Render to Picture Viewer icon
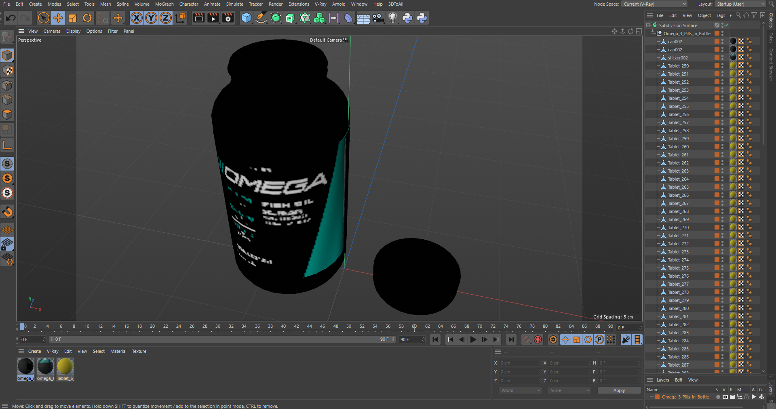Viewport: 776px width, 409px height. click(213, 18)
